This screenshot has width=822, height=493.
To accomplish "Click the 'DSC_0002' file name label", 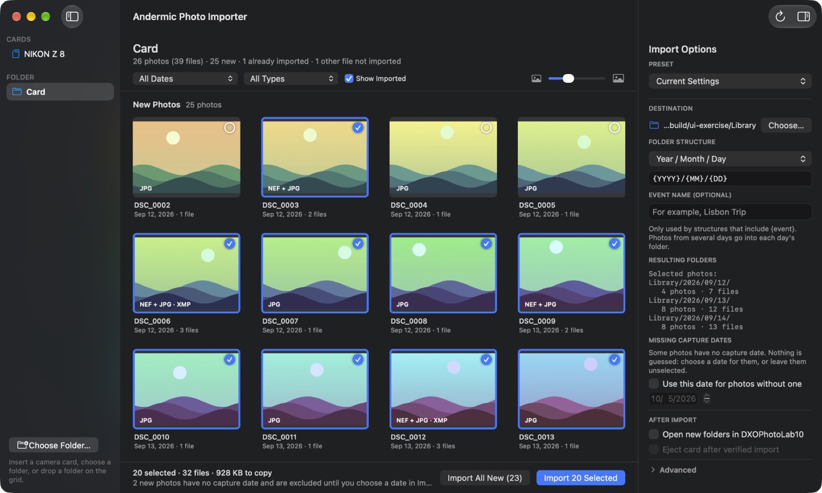I will coord(152,205).
